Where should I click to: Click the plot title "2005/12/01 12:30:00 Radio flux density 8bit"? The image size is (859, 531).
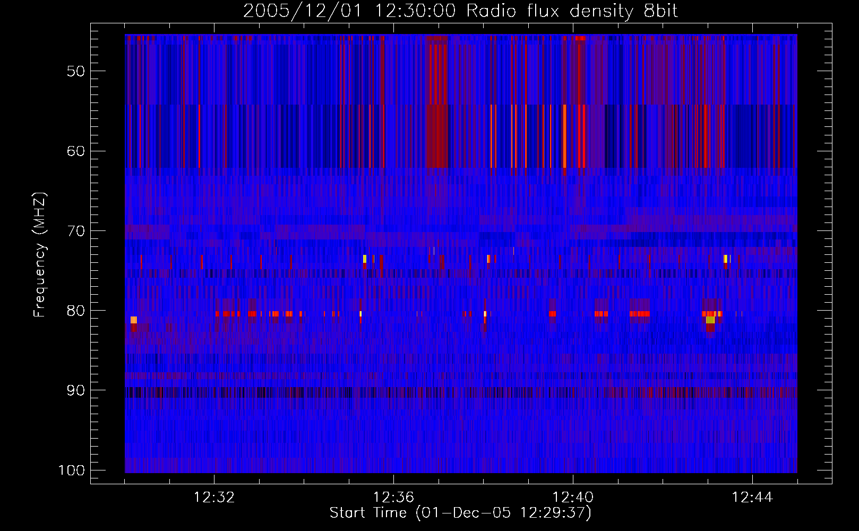click(x=460, y=11)
